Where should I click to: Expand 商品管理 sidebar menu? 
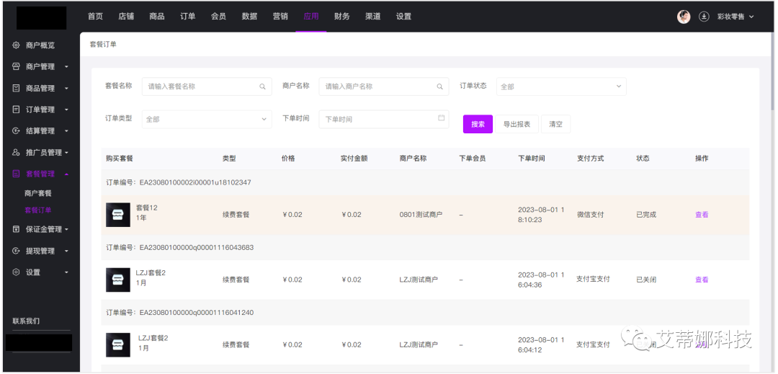(66, 89)
